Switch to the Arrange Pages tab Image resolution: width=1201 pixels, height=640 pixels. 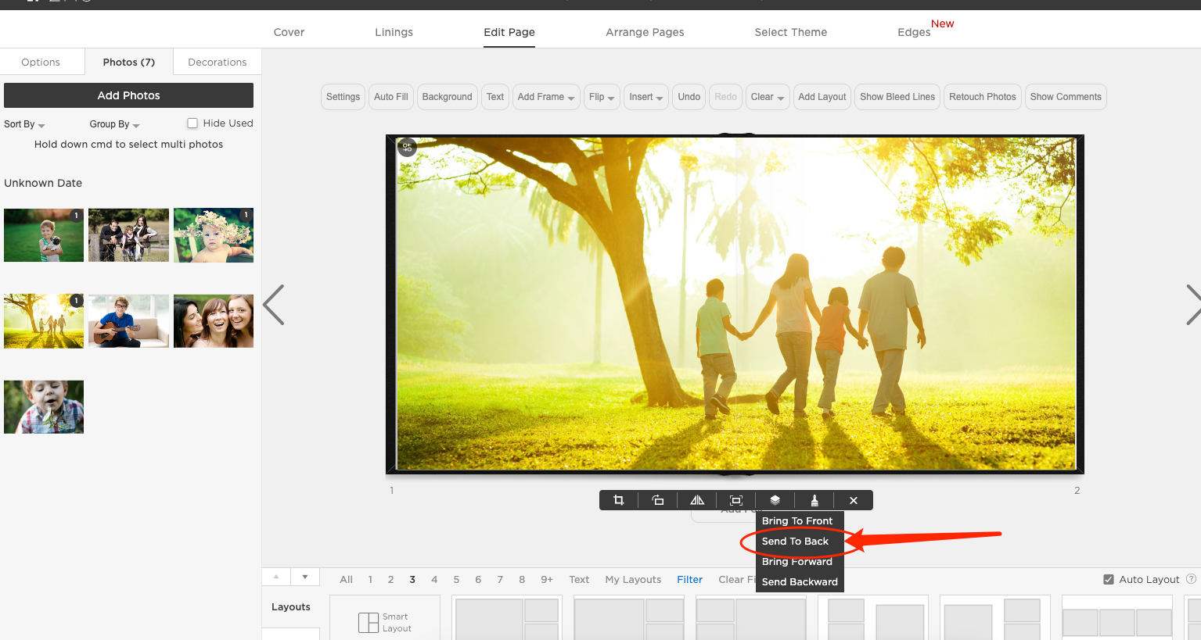click(x=645, y=32)
